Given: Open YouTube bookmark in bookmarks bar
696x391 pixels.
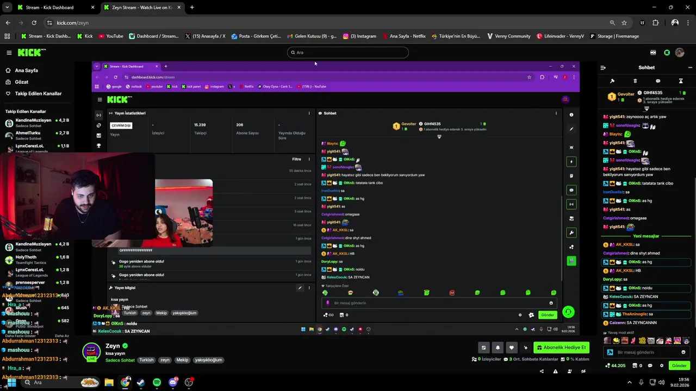Looking at the screenshot, I should point(110,36).
